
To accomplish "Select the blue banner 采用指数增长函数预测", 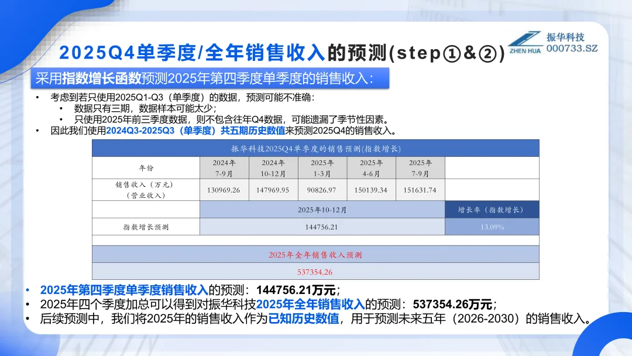I will pos(210,78).
